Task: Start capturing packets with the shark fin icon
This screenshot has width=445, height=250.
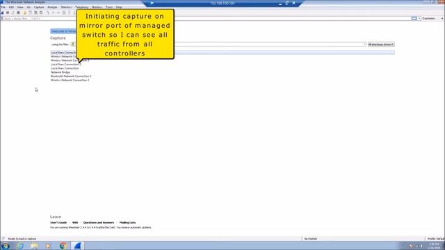Action: click(2, 12)
